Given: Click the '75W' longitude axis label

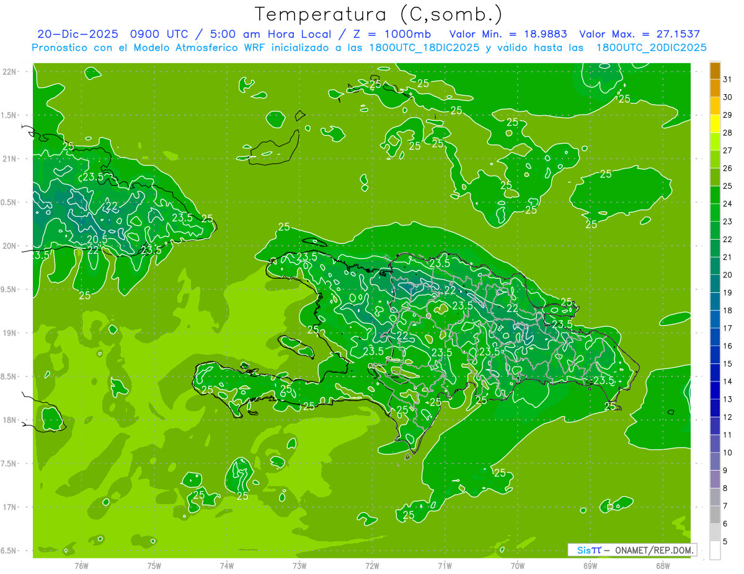Looking at the screenshot, I should [x=154, y=566].
